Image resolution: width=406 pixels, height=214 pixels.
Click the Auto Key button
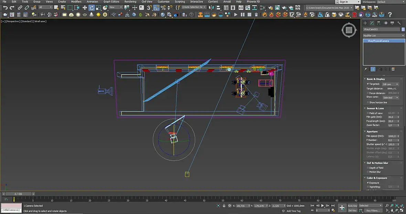pos(352,206)
